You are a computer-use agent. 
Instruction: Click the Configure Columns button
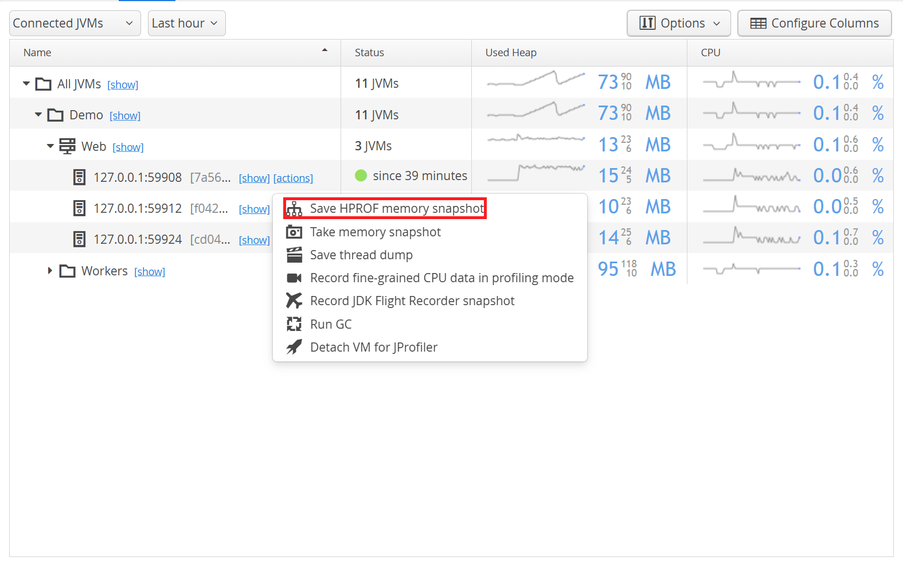pos(815,24)
